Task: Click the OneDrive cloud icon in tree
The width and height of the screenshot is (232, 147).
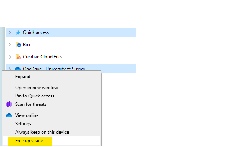Action: coord(18,69)
